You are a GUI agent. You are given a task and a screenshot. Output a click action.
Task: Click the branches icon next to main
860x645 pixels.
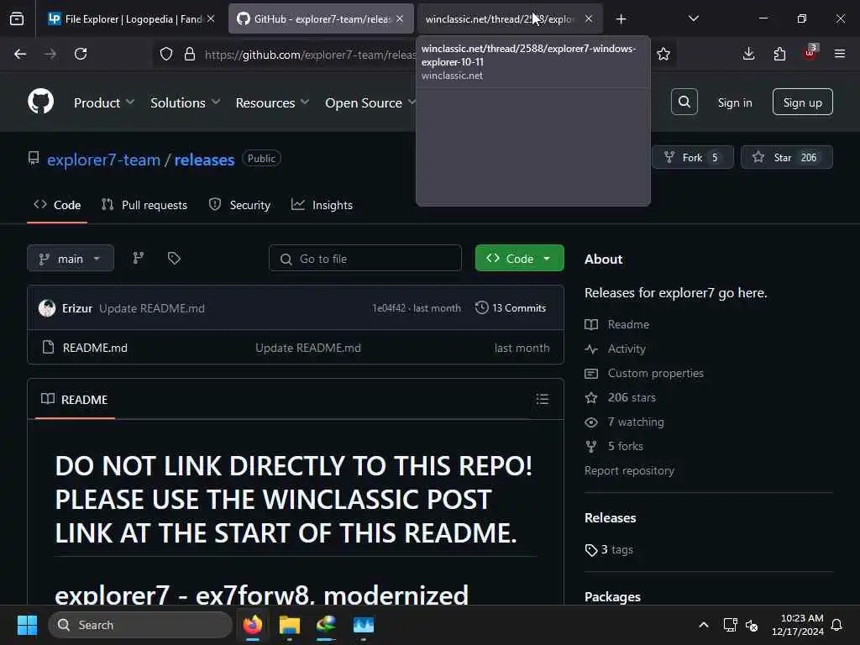click(139, 258)
